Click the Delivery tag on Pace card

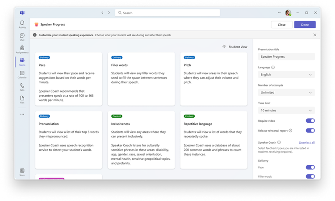click(x=44, y=57)
